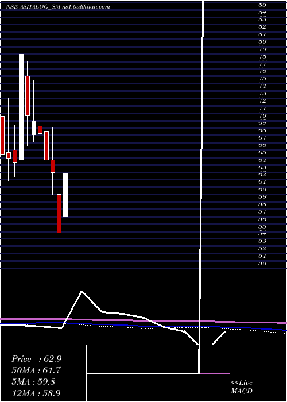Click the peak of the white MACD line

click(82, 291)
